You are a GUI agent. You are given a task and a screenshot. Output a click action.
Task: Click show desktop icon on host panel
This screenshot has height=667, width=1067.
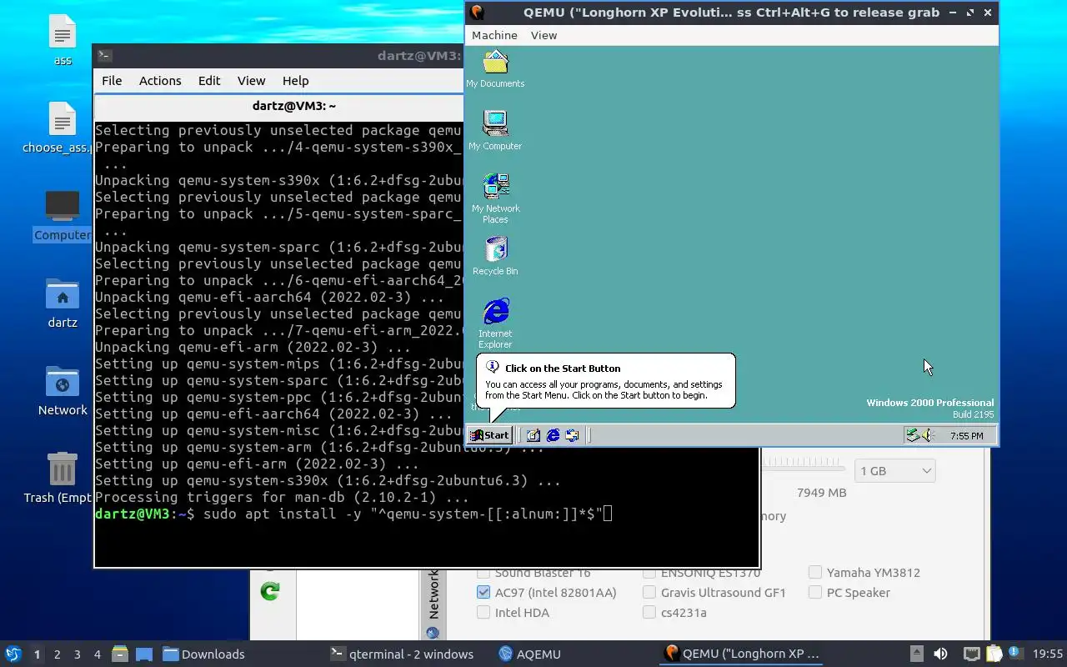(x=143, y=654)
